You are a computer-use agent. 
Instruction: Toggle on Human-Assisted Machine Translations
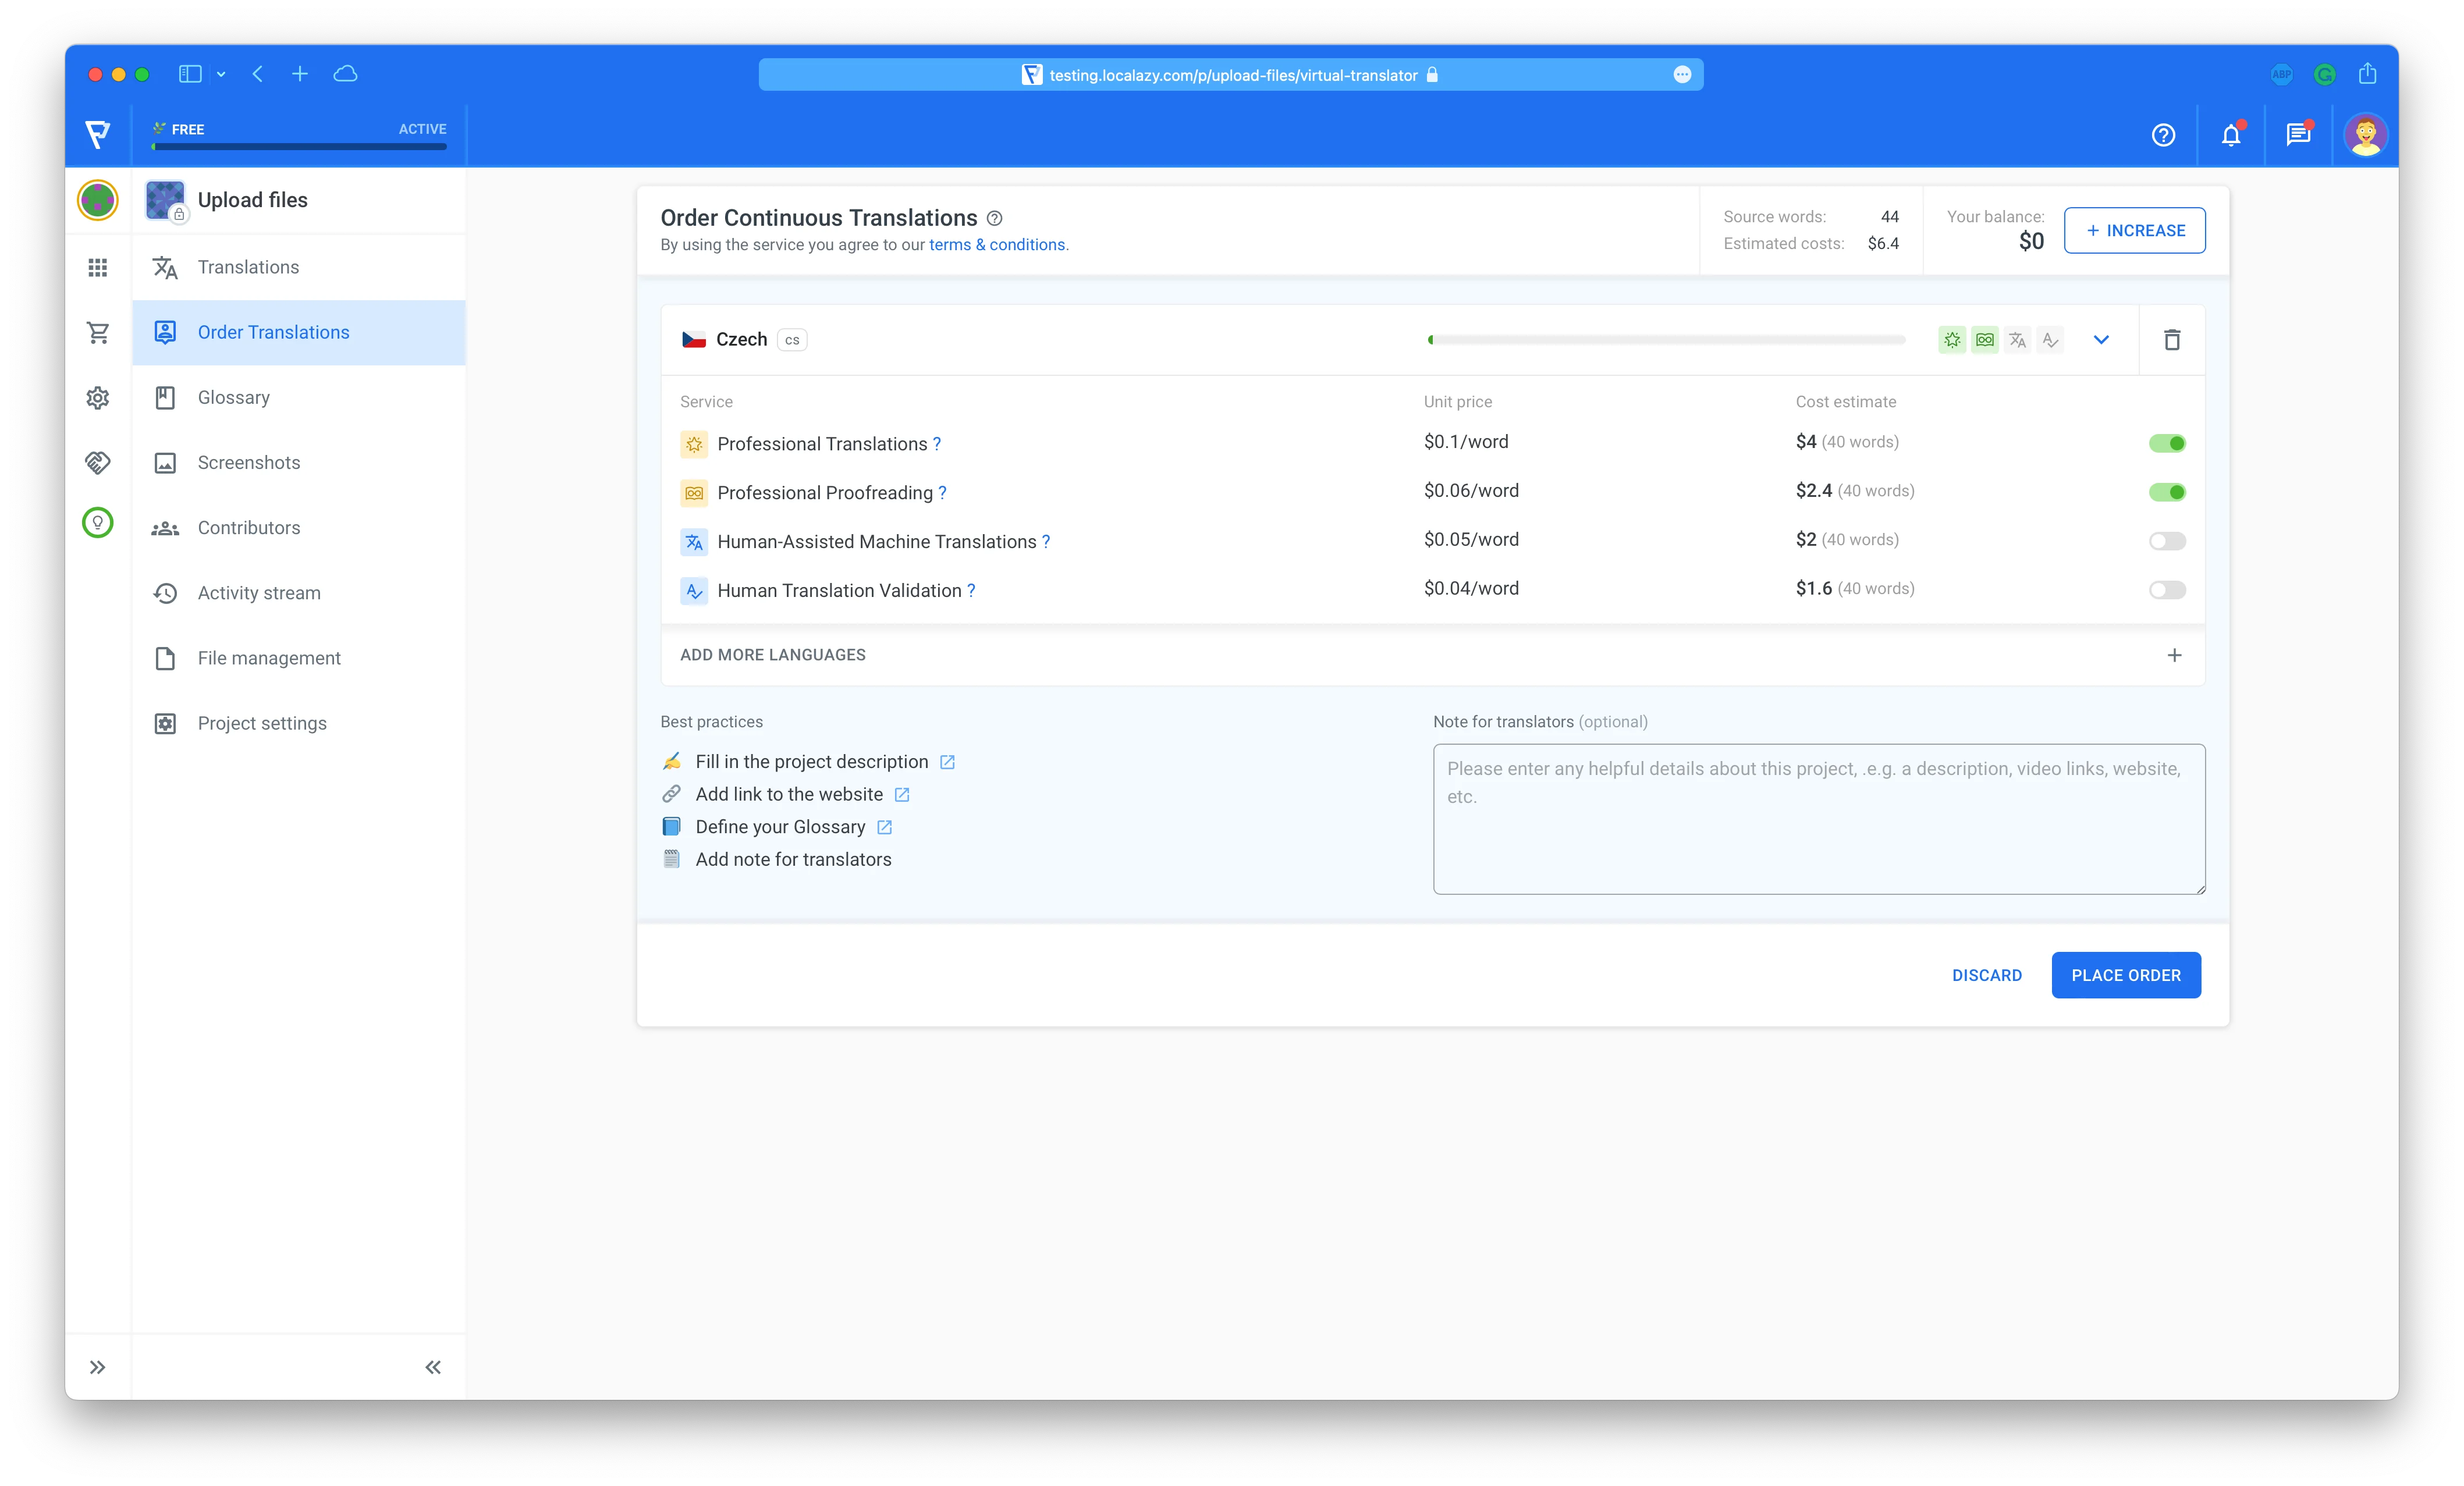(x=2167, y=541)
